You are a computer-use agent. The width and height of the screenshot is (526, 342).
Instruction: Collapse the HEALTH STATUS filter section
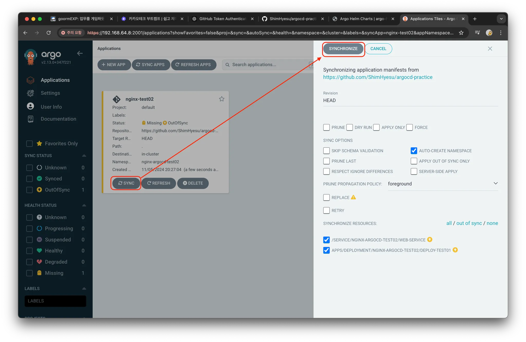tap(84, 205)
